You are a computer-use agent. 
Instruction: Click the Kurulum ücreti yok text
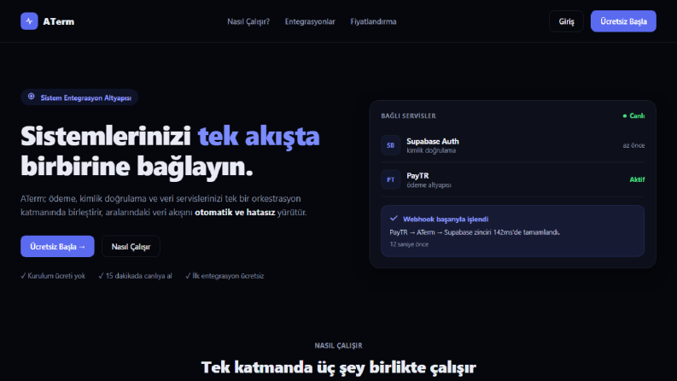click(x=53, y=276)
